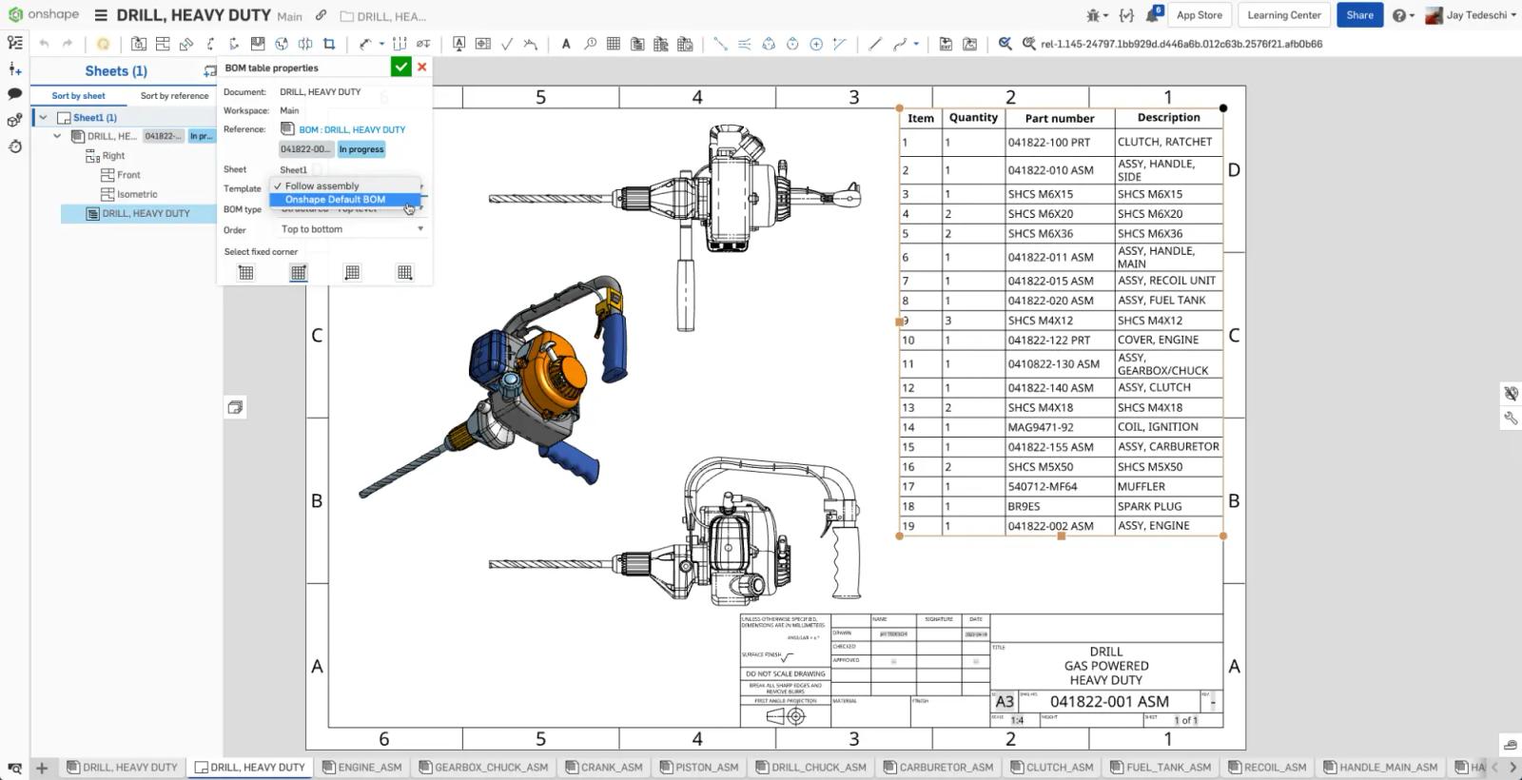Choose bottom-right fixed corner option
The width and height of the screenshot is (1522, 780).
[405, 273]
